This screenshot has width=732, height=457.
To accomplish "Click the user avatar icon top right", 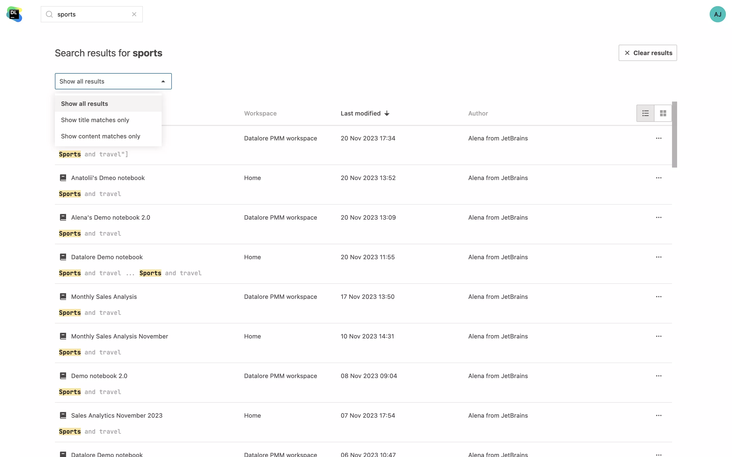I will click(718, 14).
